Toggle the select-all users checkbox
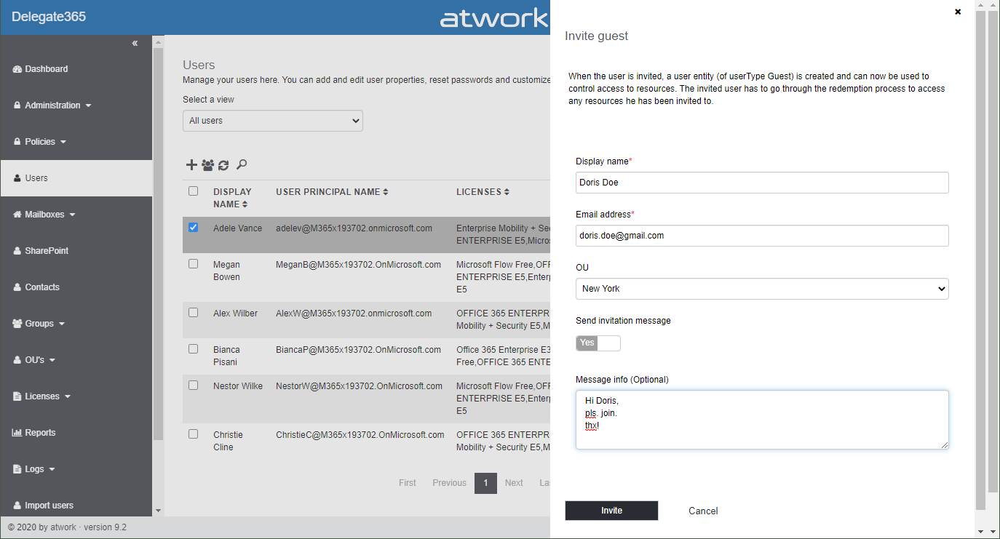 pyautogui.click(x=193, y=191)
